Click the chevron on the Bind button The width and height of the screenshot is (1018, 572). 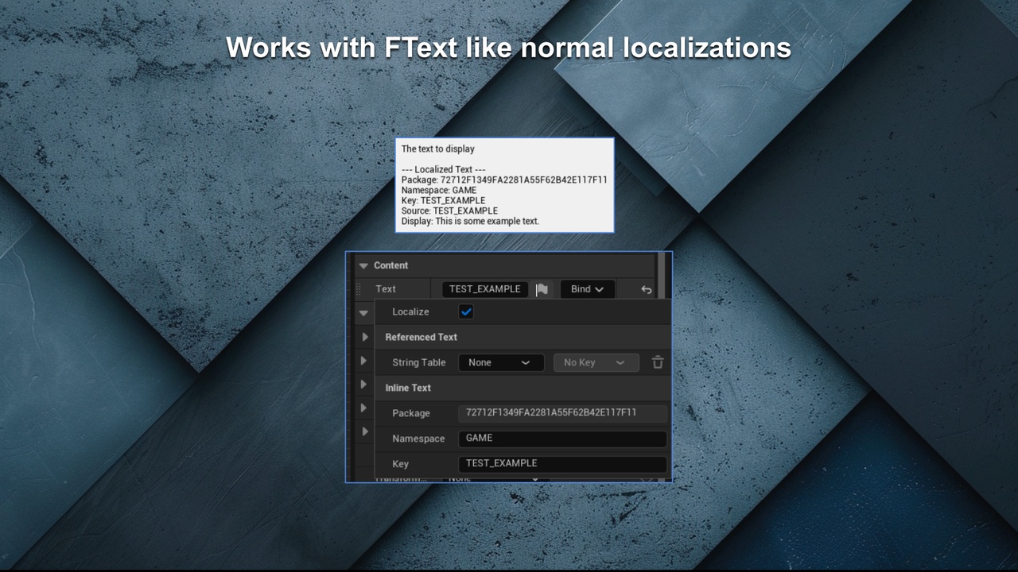click(598, 289)
